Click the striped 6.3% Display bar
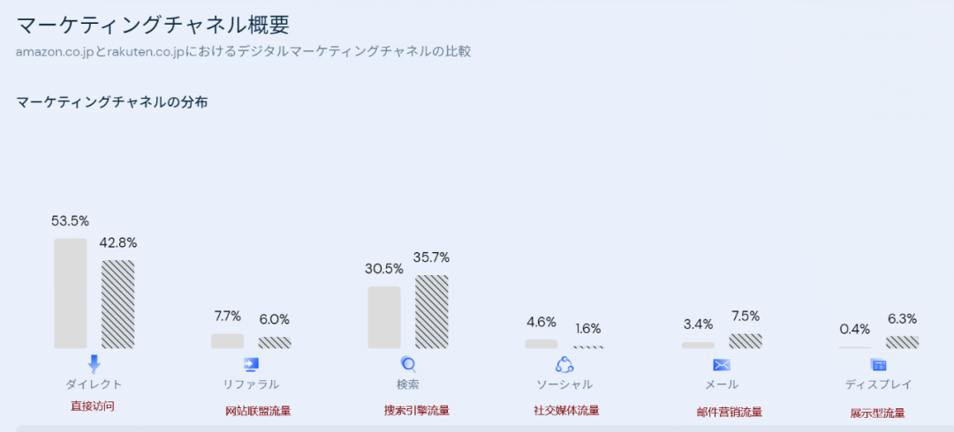Viewport: 954px width, 432px height. (902, 342)
